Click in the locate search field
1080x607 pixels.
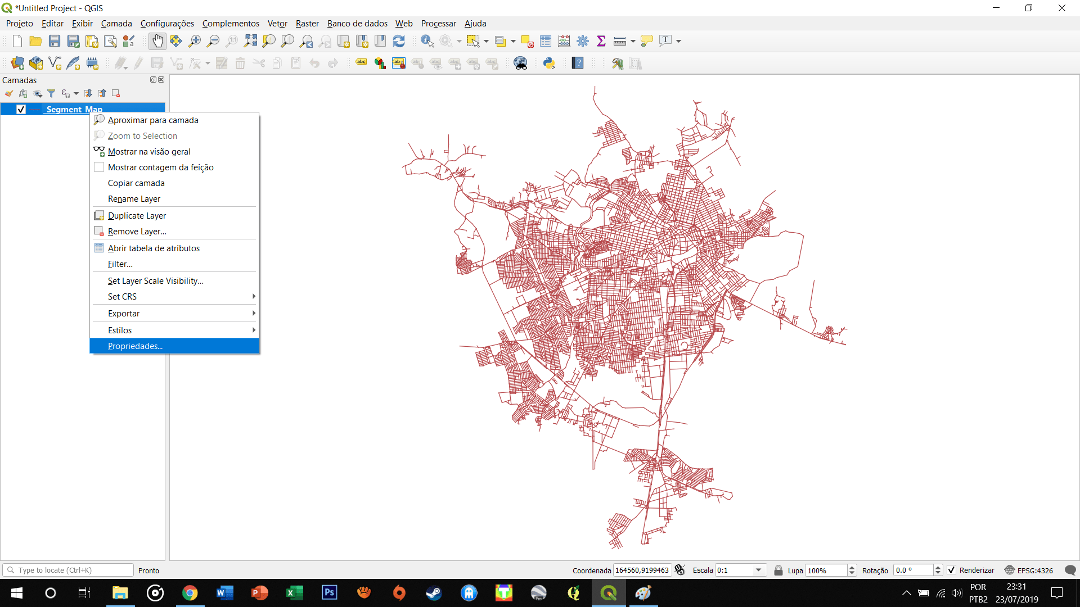67,570
